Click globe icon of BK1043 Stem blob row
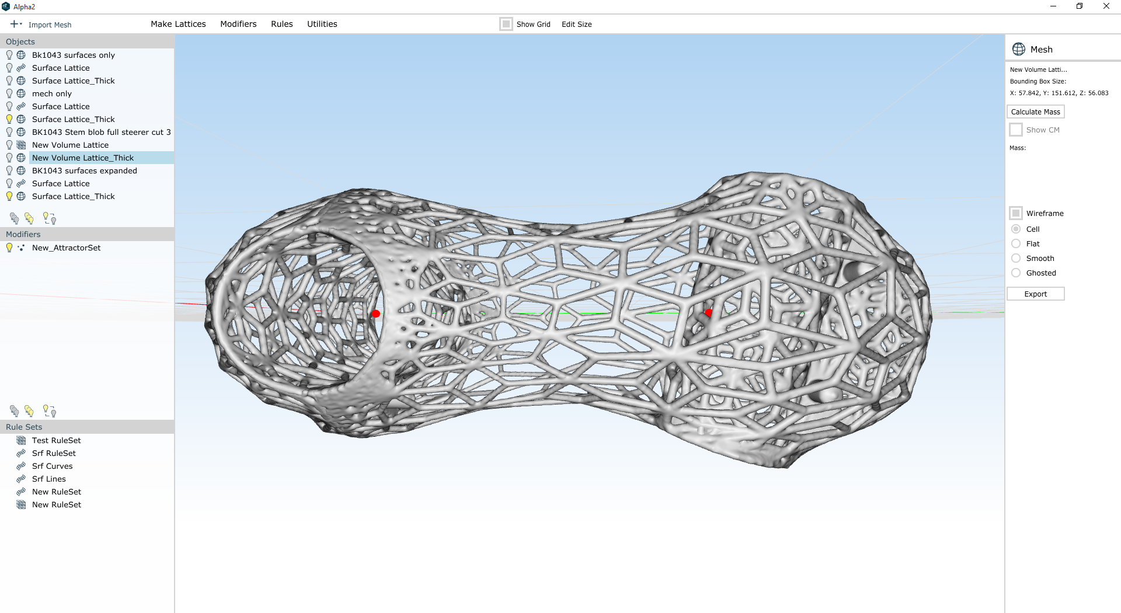 (21, 132)
